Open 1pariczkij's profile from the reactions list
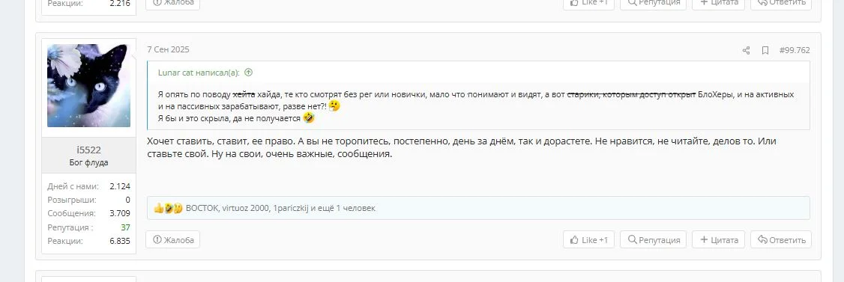844x282 pixels. tap(291, 209)
